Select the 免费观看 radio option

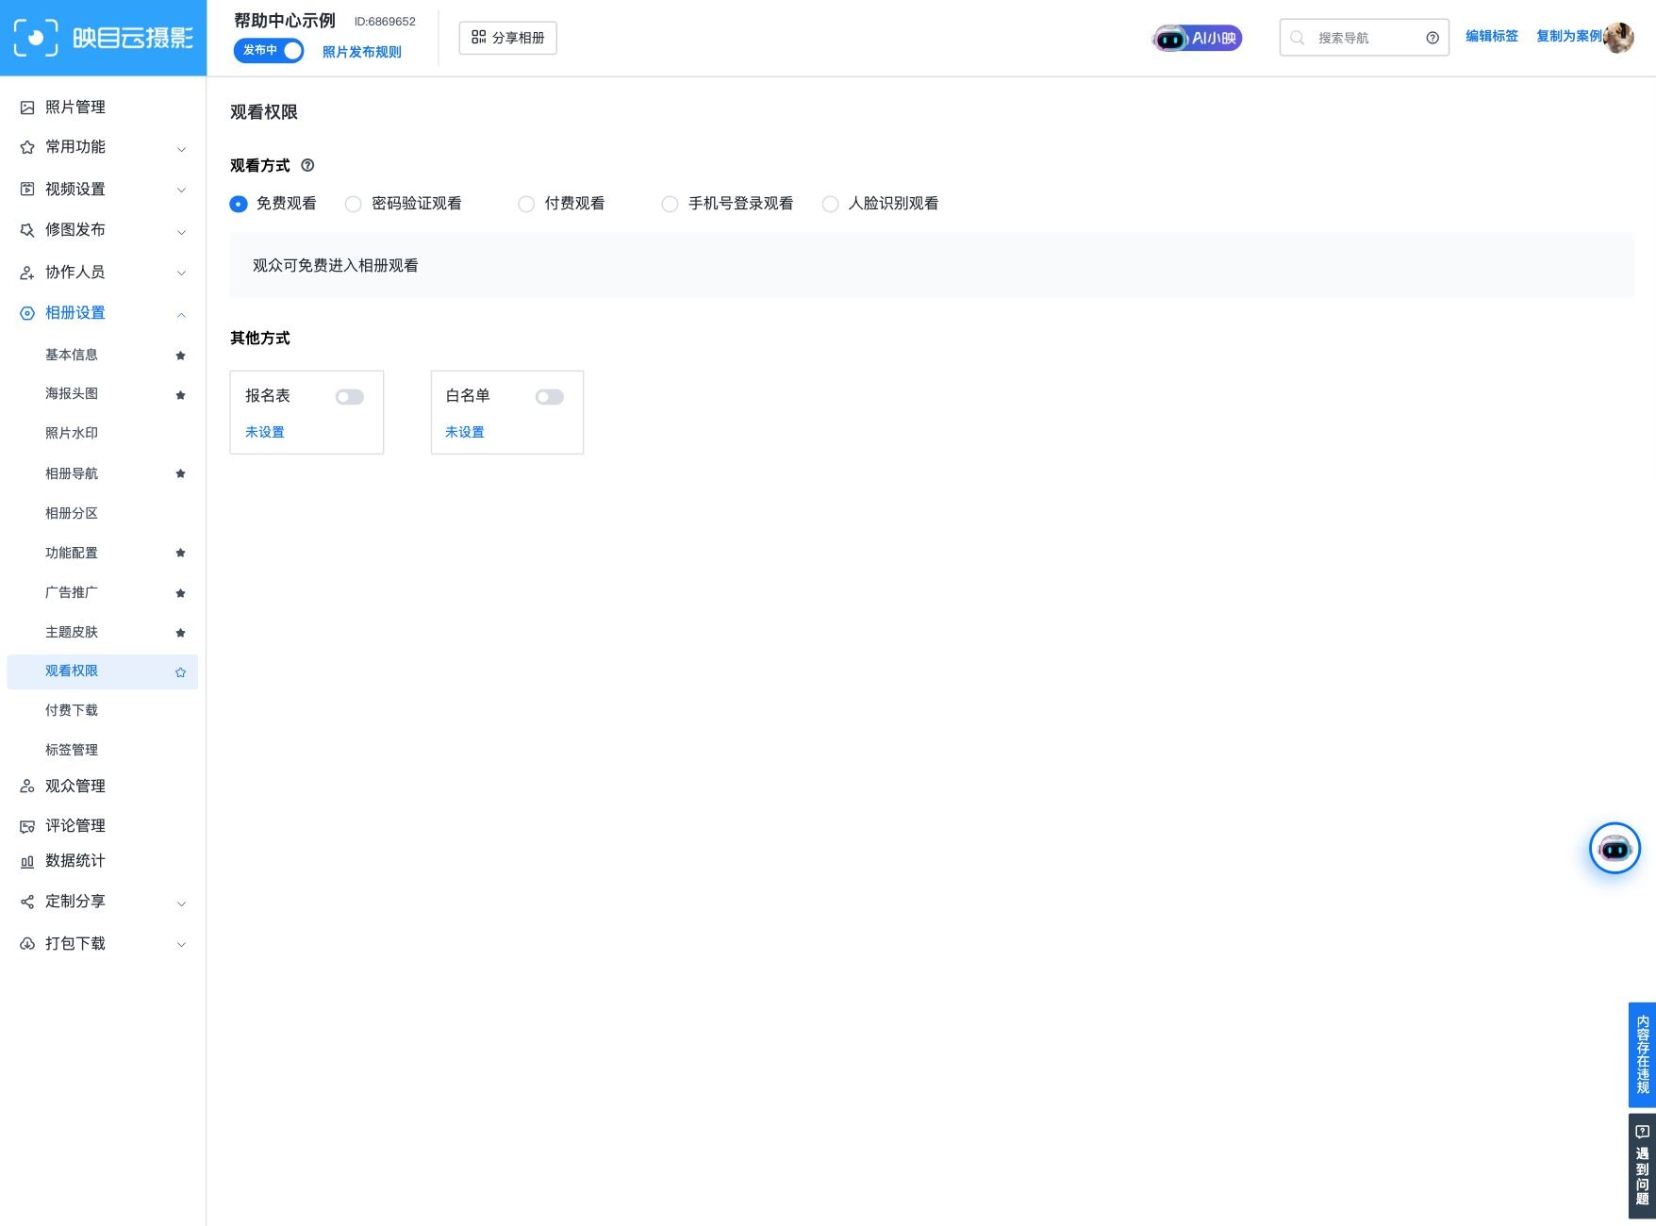[239, 204]
